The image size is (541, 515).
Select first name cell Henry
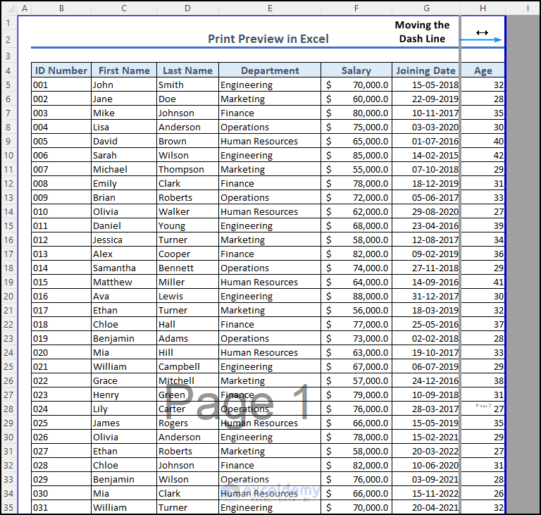[x=124, y=395]
